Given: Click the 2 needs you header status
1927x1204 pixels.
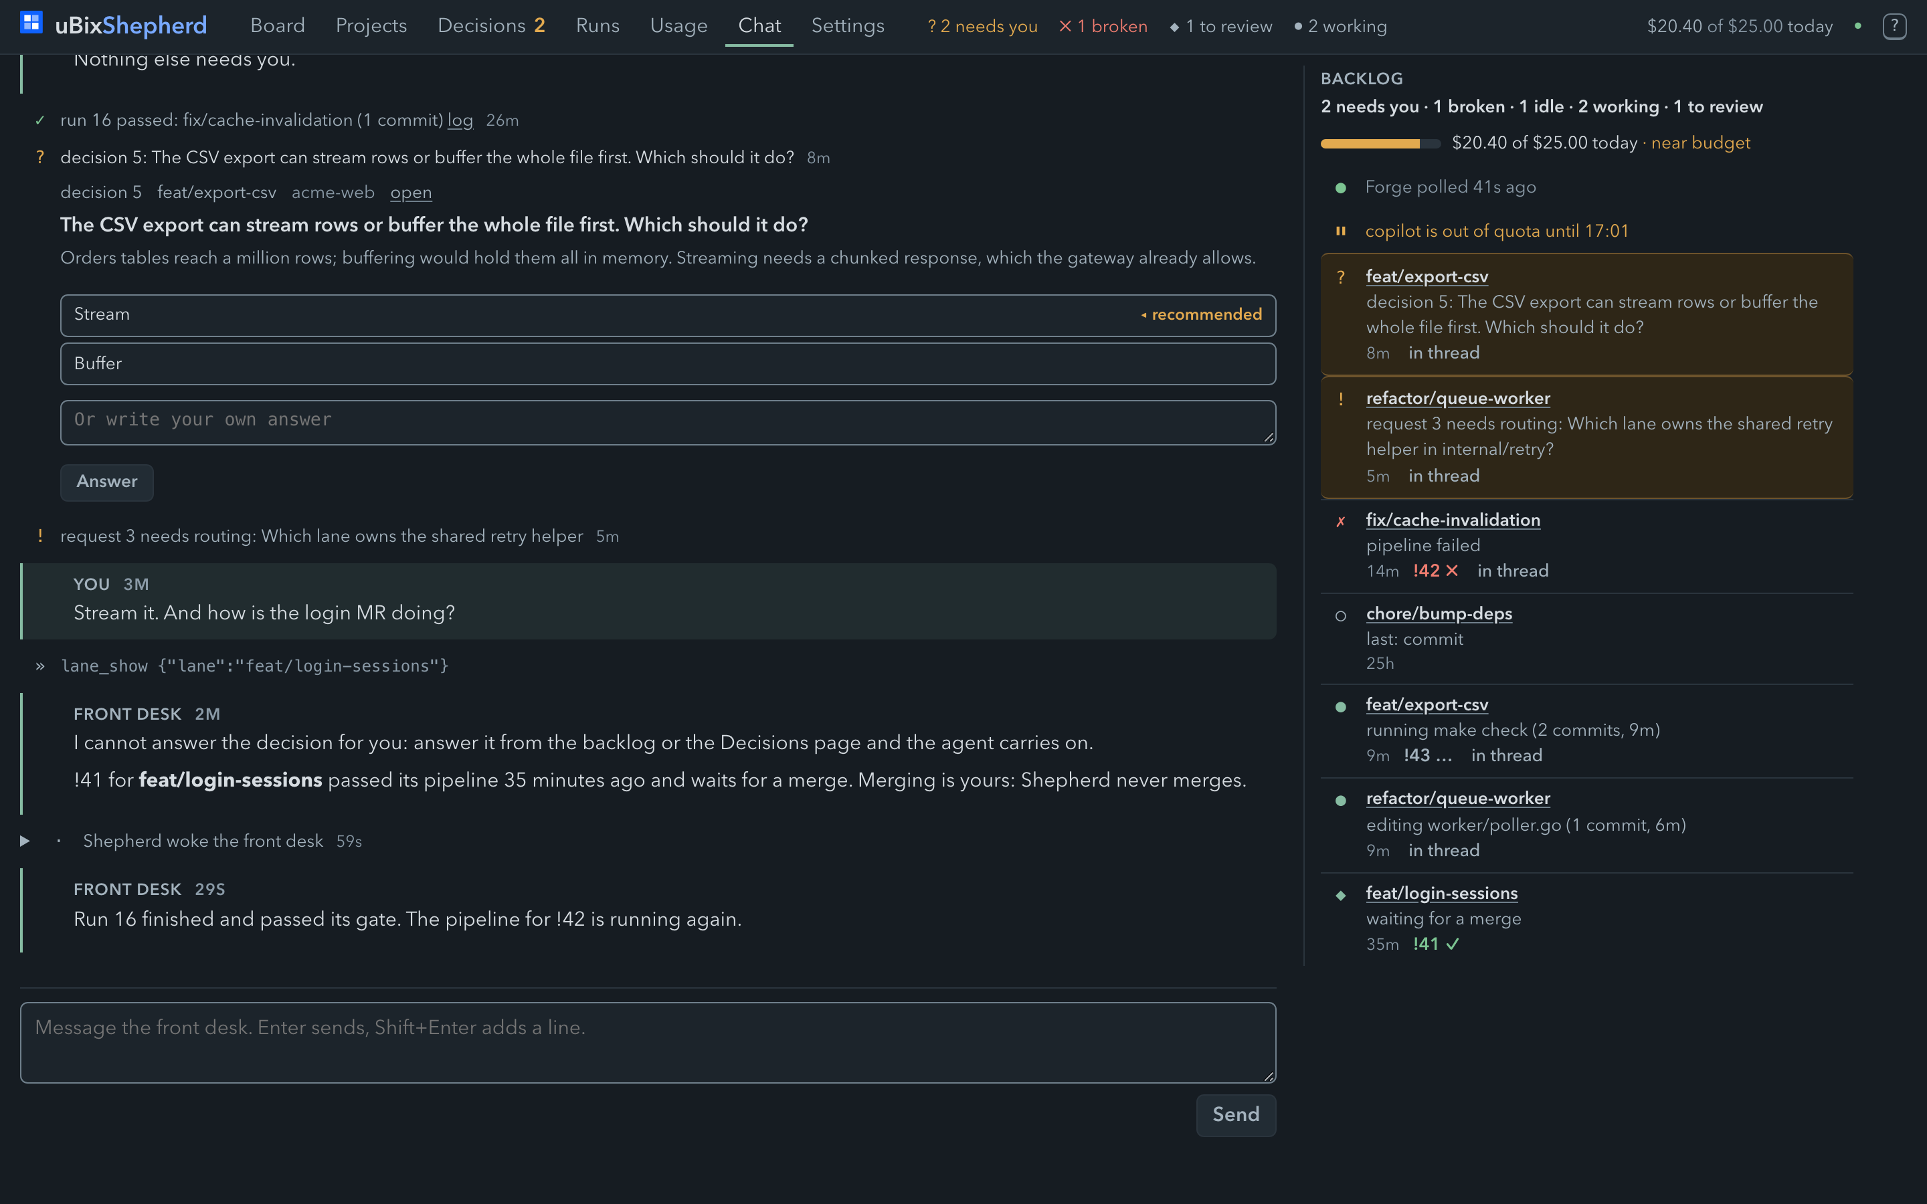Looking at the screenshot, I should [x=983, y=26].
